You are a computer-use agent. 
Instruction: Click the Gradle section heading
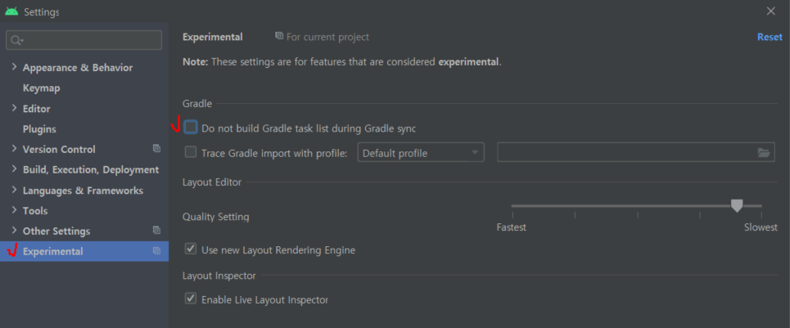197,104
